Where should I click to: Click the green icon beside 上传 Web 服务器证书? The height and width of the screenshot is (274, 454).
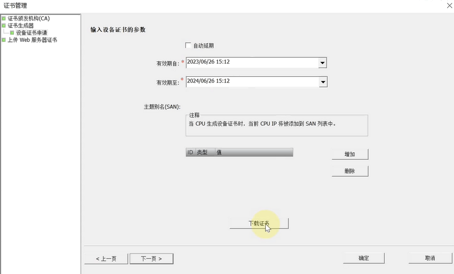pos(4,40)
